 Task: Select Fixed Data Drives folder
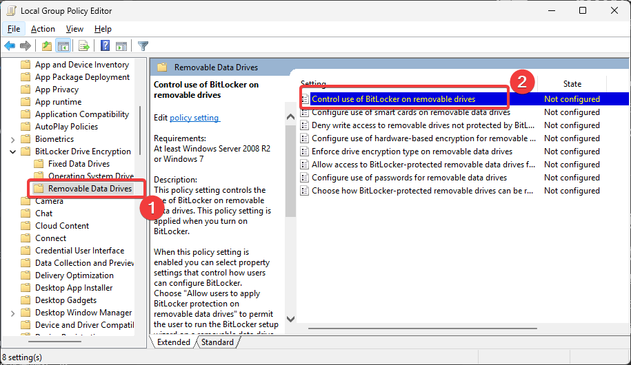click(x=79, y=164)
